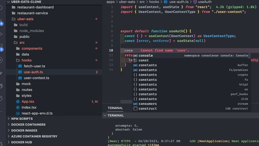Switch to the TERMINAL panel tab

click(115, 108)
